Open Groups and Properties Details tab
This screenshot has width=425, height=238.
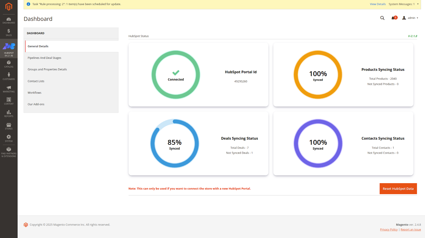tap(72, 69)
